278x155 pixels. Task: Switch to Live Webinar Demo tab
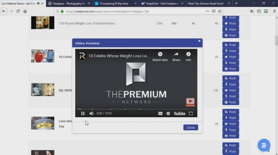18,3
